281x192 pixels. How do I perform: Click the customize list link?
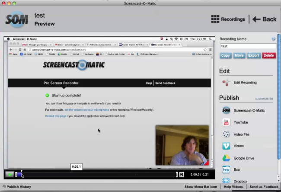(x=264, y=99)
